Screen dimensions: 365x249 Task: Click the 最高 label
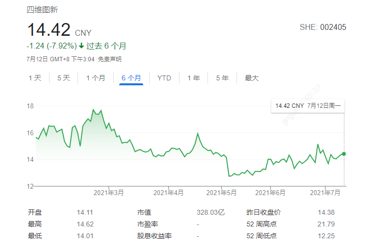click(x=35, y=224)
